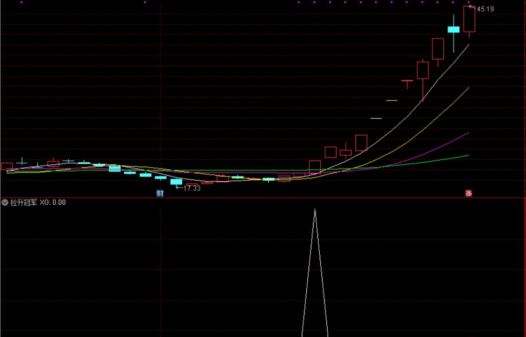Screen dimensions: 526x337
Task: Open the 拉升冠军 indicator dropdown arrow icon
Action: point(5,202)
